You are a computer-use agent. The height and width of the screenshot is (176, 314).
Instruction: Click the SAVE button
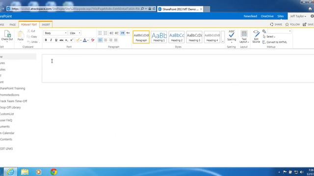pos(308,24)
